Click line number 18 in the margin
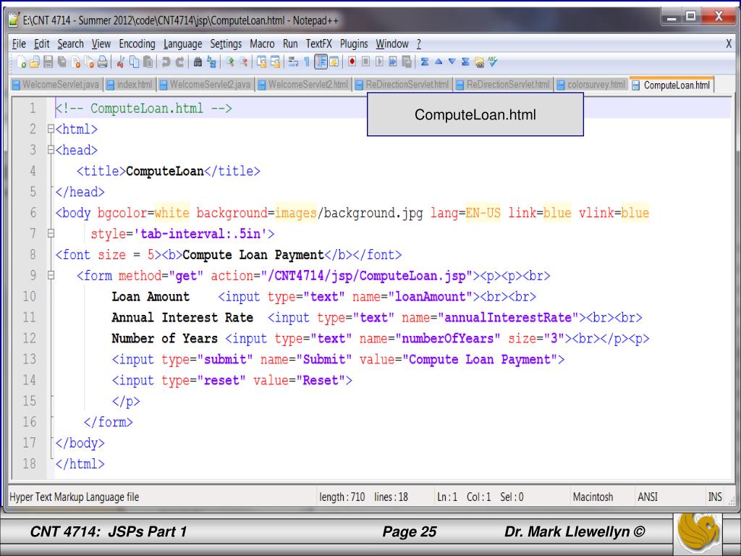This screenshot has height=556, width=741. [x=29, y=463]
